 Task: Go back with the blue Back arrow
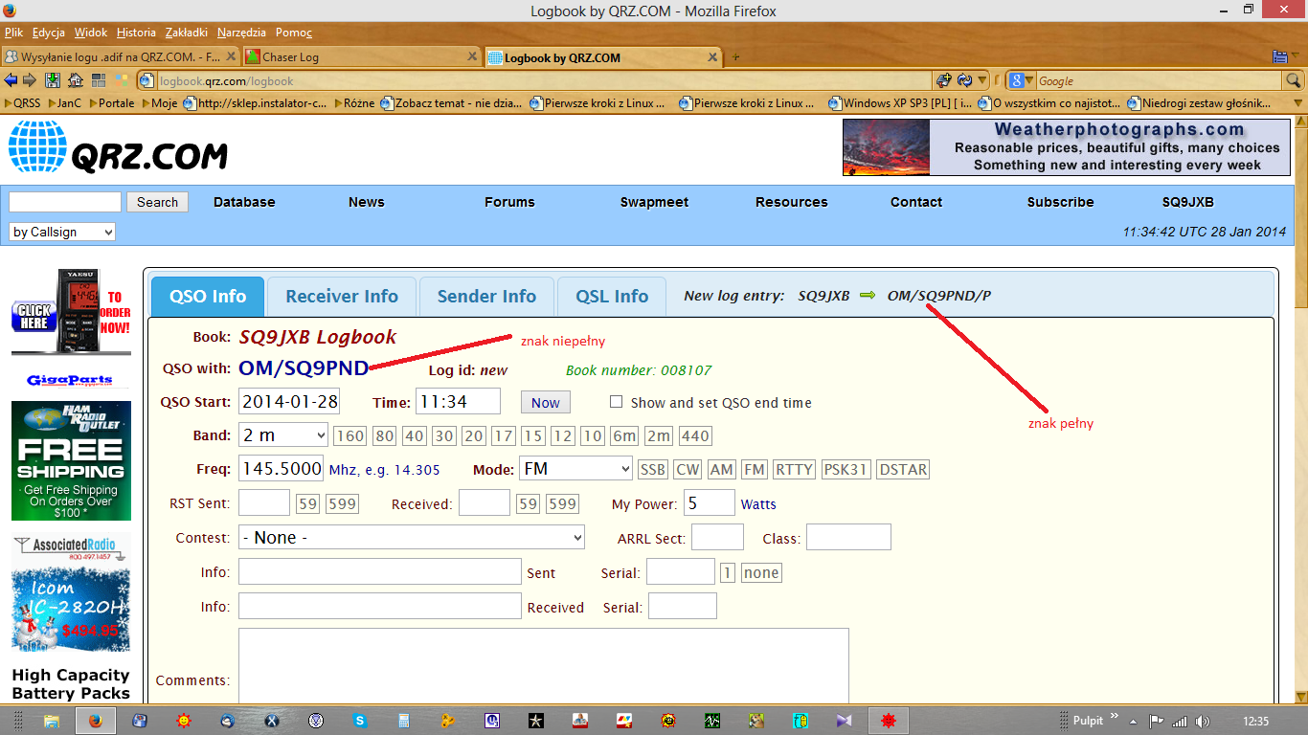11,80
